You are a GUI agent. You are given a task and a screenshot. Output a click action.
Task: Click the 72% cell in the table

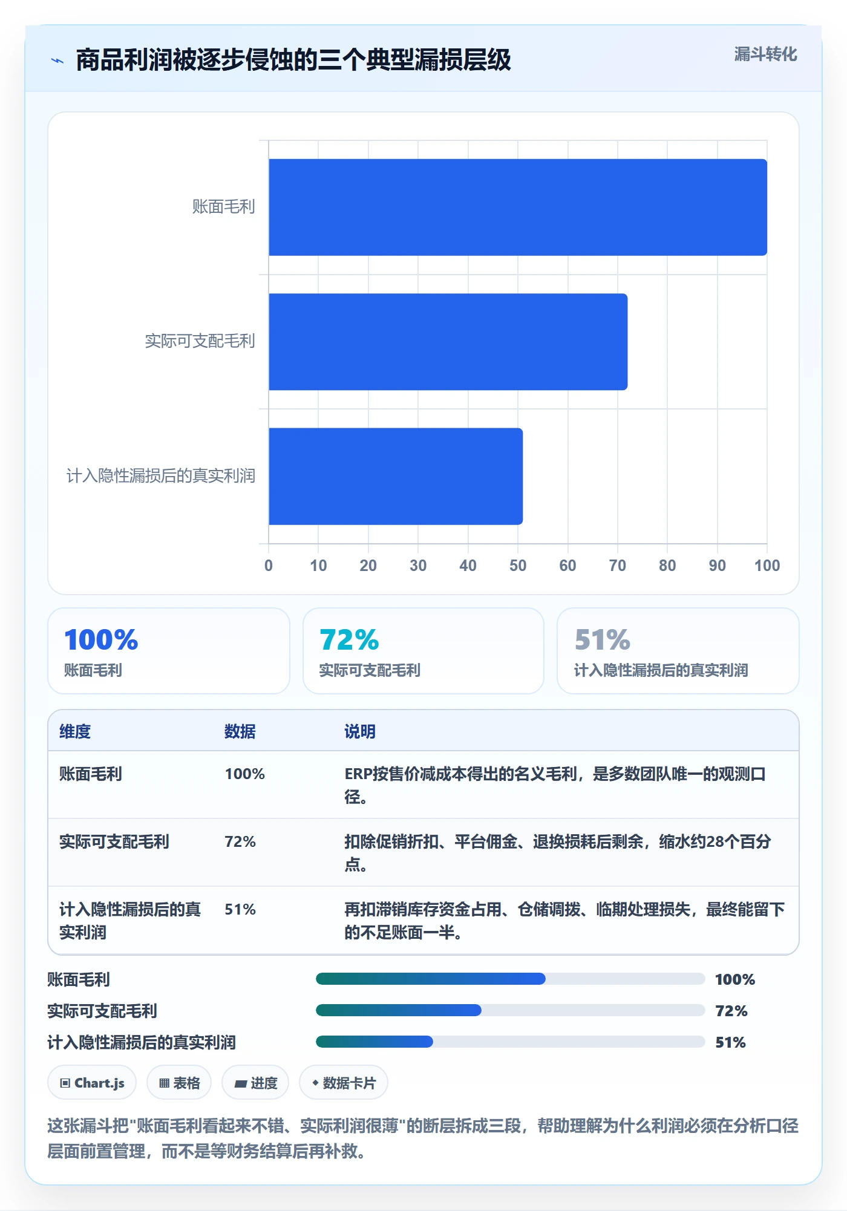(240, 841)
